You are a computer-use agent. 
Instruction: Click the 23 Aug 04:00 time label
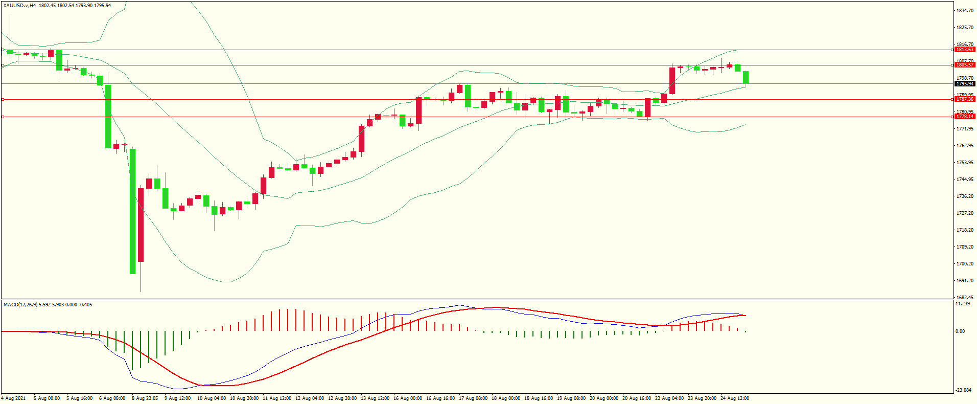[x=669, y=398]
